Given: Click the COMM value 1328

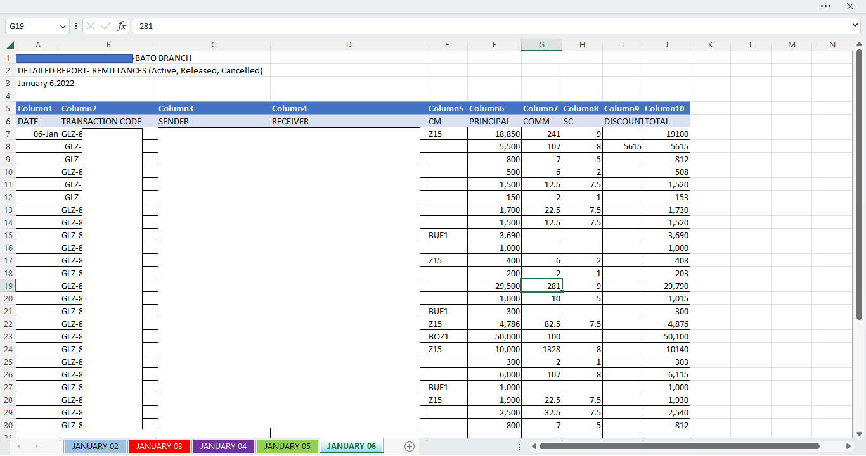Looking at the screenshot, I should (541, 349).
